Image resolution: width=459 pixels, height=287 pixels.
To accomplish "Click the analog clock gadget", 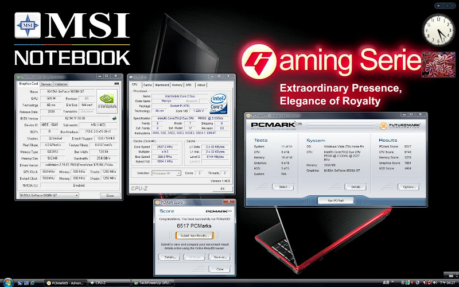I will click(x=438, y=30).
